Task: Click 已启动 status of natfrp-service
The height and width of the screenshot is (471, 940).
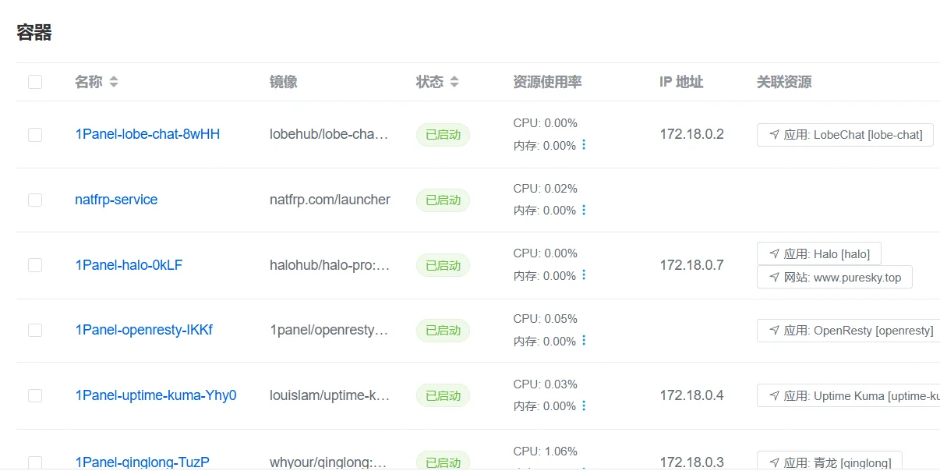Action: 443,200
